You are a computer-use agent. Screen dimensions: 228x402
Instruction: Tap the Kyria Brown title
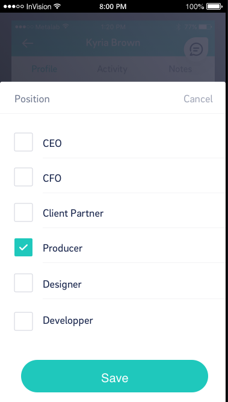tap(113, 43)
